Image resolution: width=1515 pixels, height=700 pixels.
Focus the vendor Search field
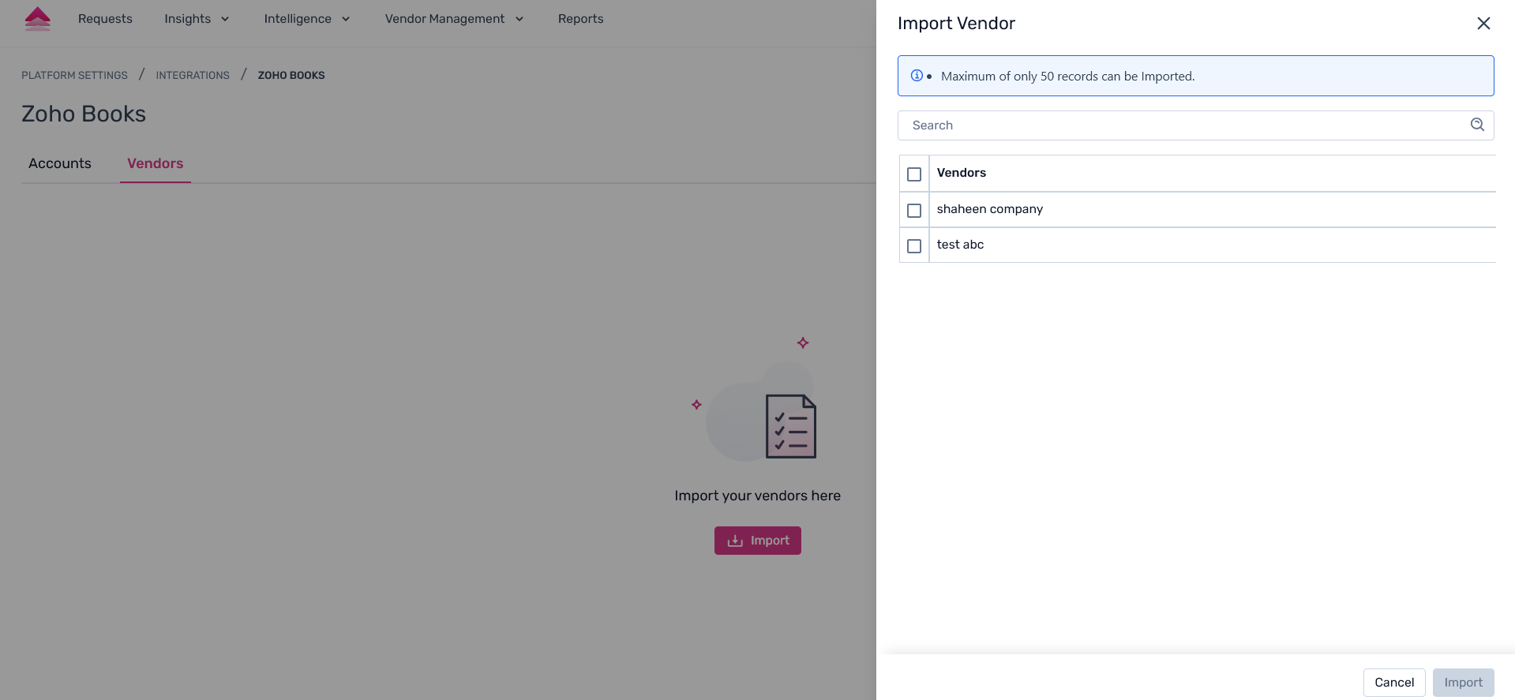[x=1184, y=125]
